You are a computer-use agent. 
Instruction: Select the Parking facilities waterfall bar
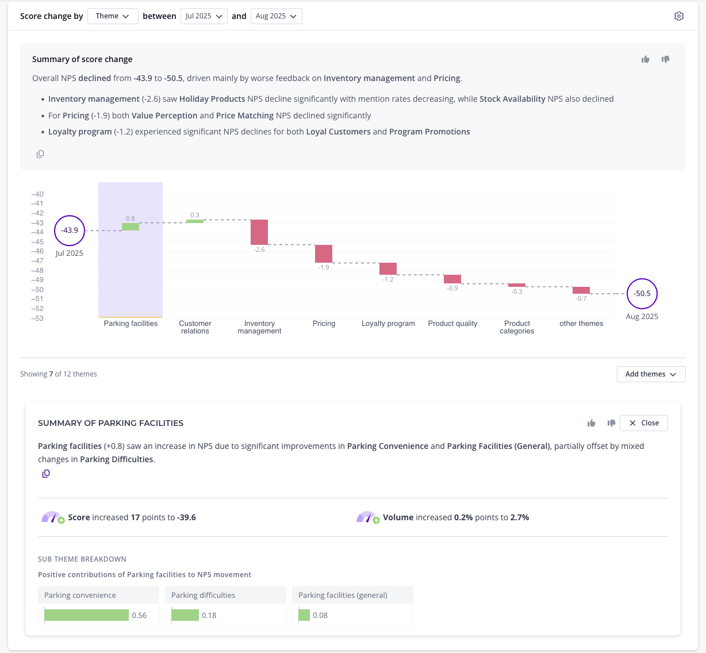131,226
